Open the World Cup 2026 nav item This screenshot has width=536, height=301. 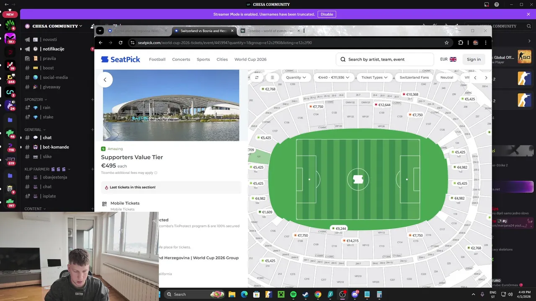[250, 59]
